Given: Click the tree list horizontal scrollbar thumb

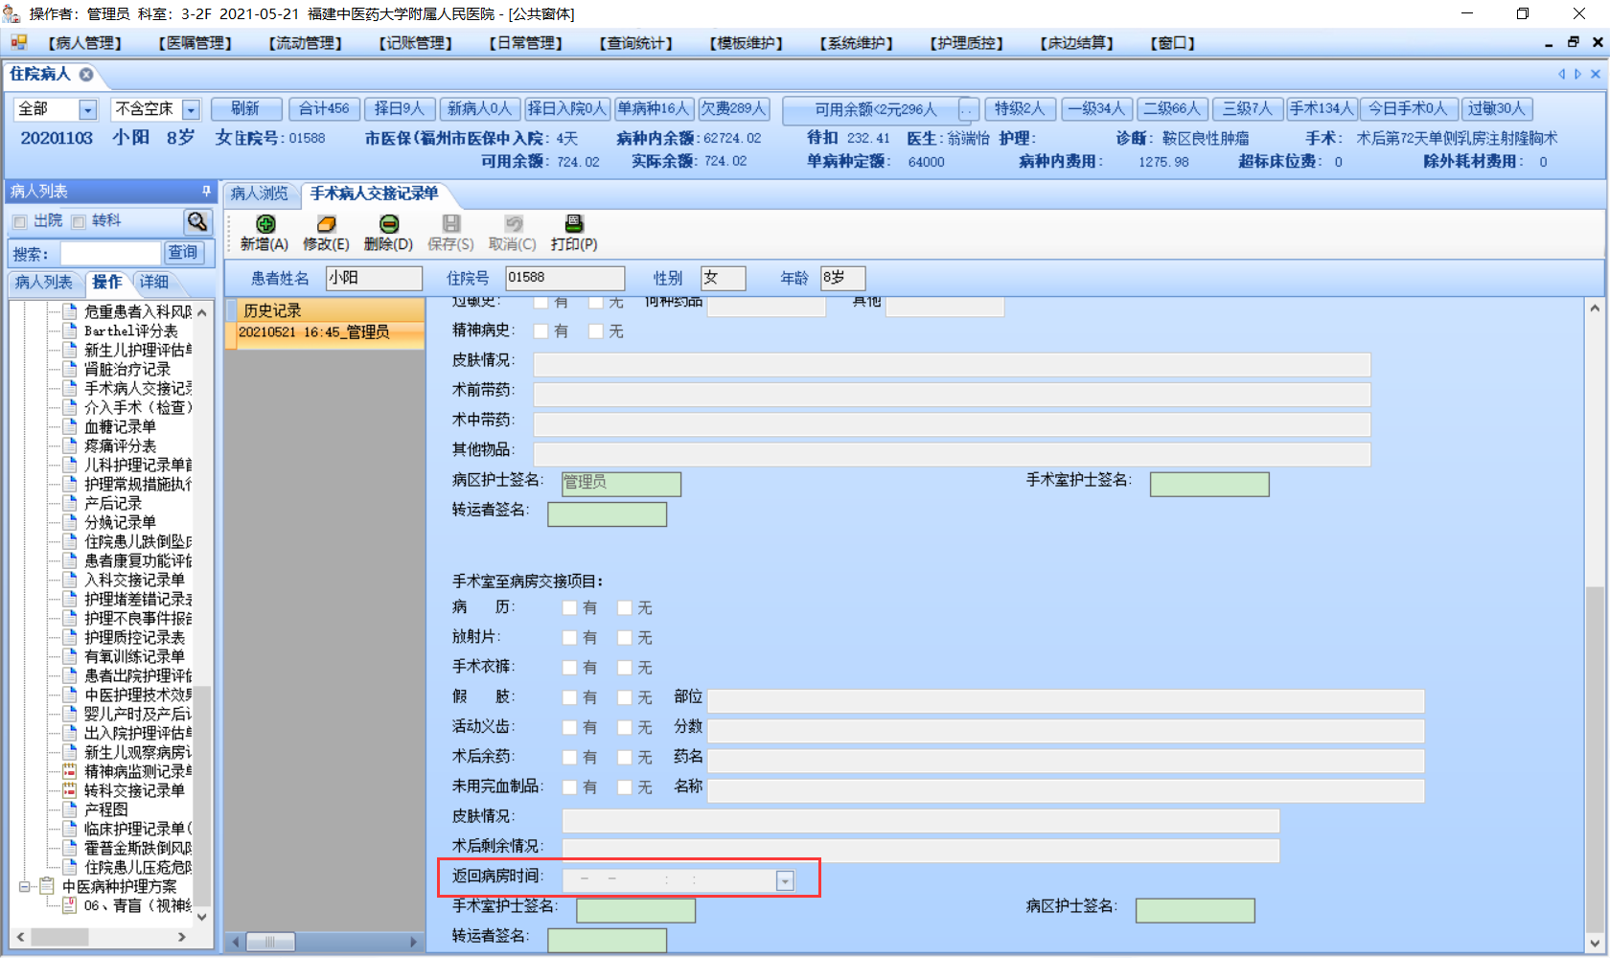Looking at the screenshot, I should click(x=59, y=936).
